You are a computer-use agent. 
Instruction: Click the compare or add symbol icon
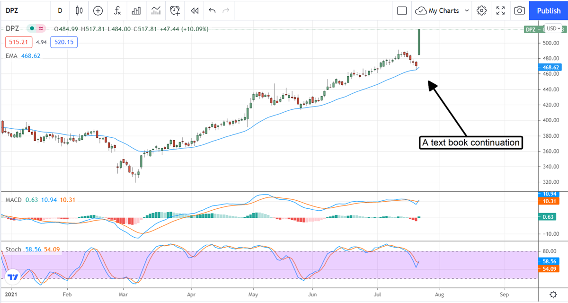click(x=98, y=10)
